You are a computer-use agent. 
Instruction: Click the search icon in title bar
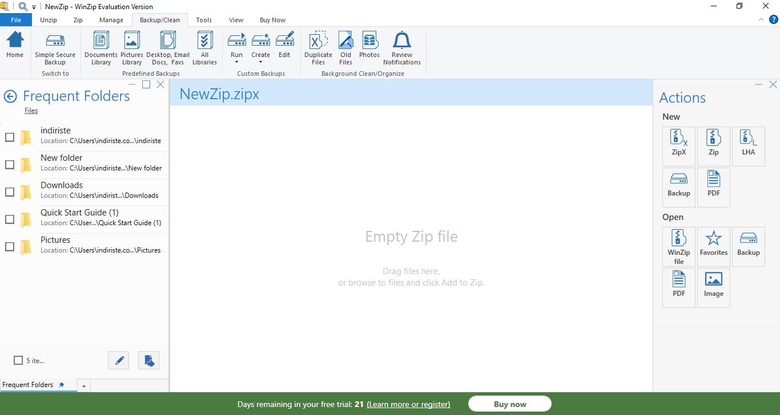23,7
